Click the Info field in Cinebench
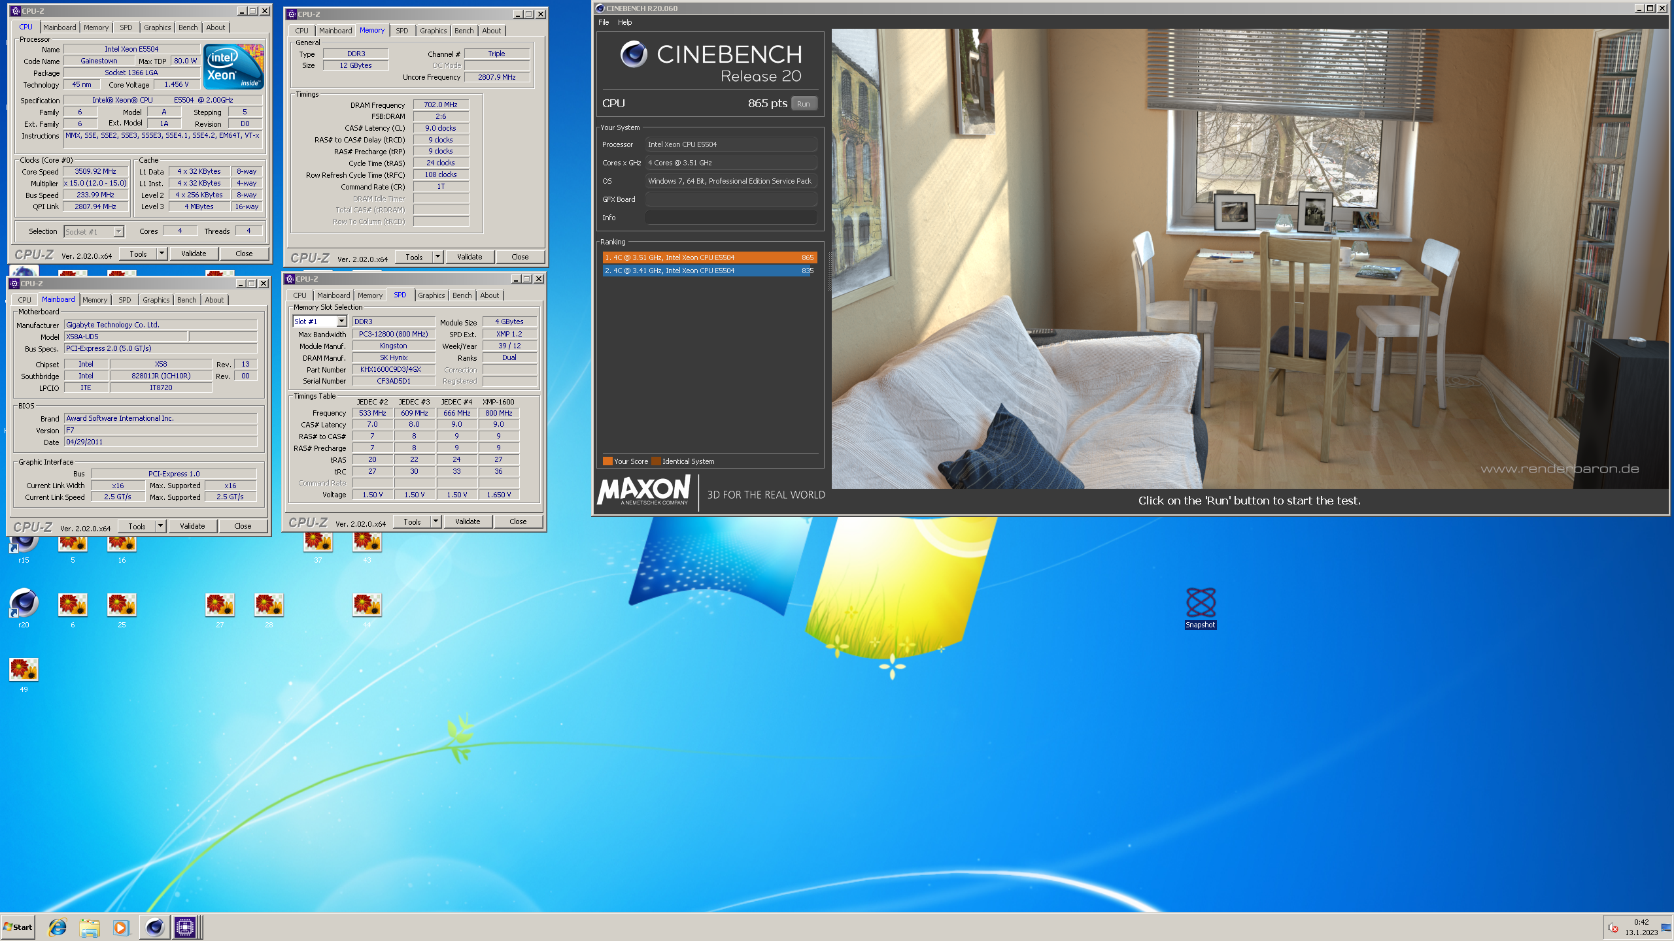This screenshot has height=941, width=1674. 731,218
